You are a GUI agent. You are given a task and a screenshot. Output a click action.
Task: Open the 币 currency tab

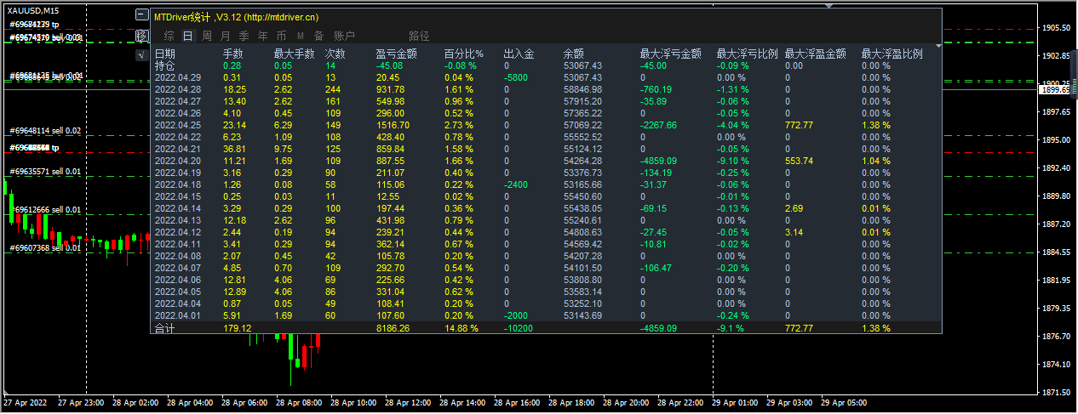(x=281, y=36)
